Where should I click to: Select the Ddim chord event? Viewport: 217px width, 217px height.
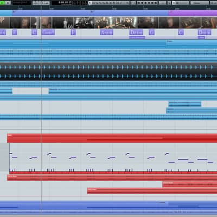tap(136, 33)
